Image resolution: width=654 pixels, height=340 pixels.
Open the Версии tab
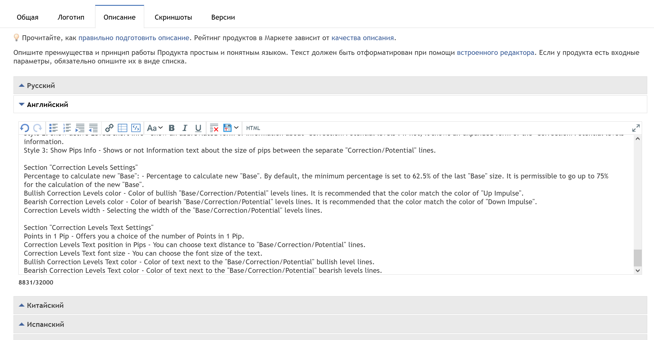coord(223,17)
